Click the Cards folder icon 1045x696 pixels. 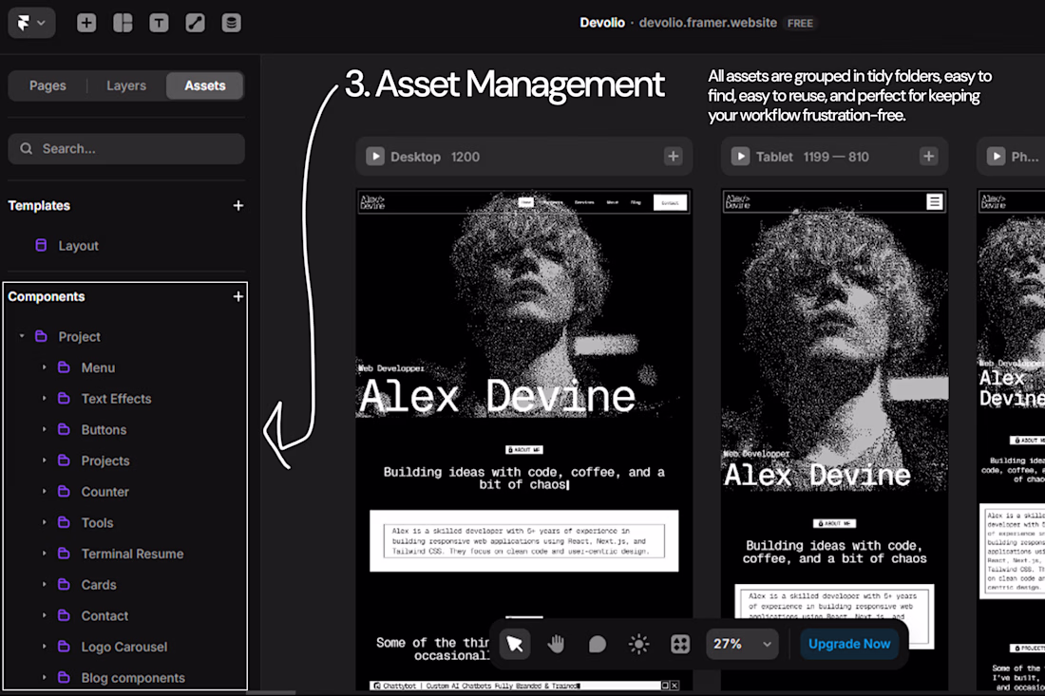click(64, 584)
